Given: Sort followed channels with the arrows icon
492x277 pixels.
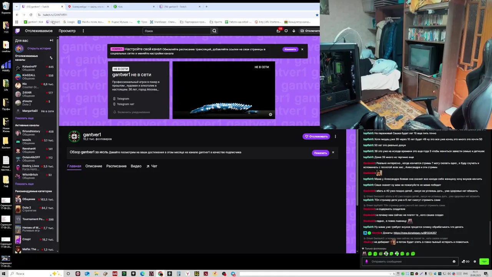Looking at the screenshot, I should [51, 58].
